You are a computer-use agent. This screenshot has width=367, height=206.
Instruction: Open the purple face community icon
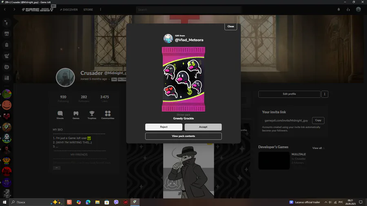(7, 182)
